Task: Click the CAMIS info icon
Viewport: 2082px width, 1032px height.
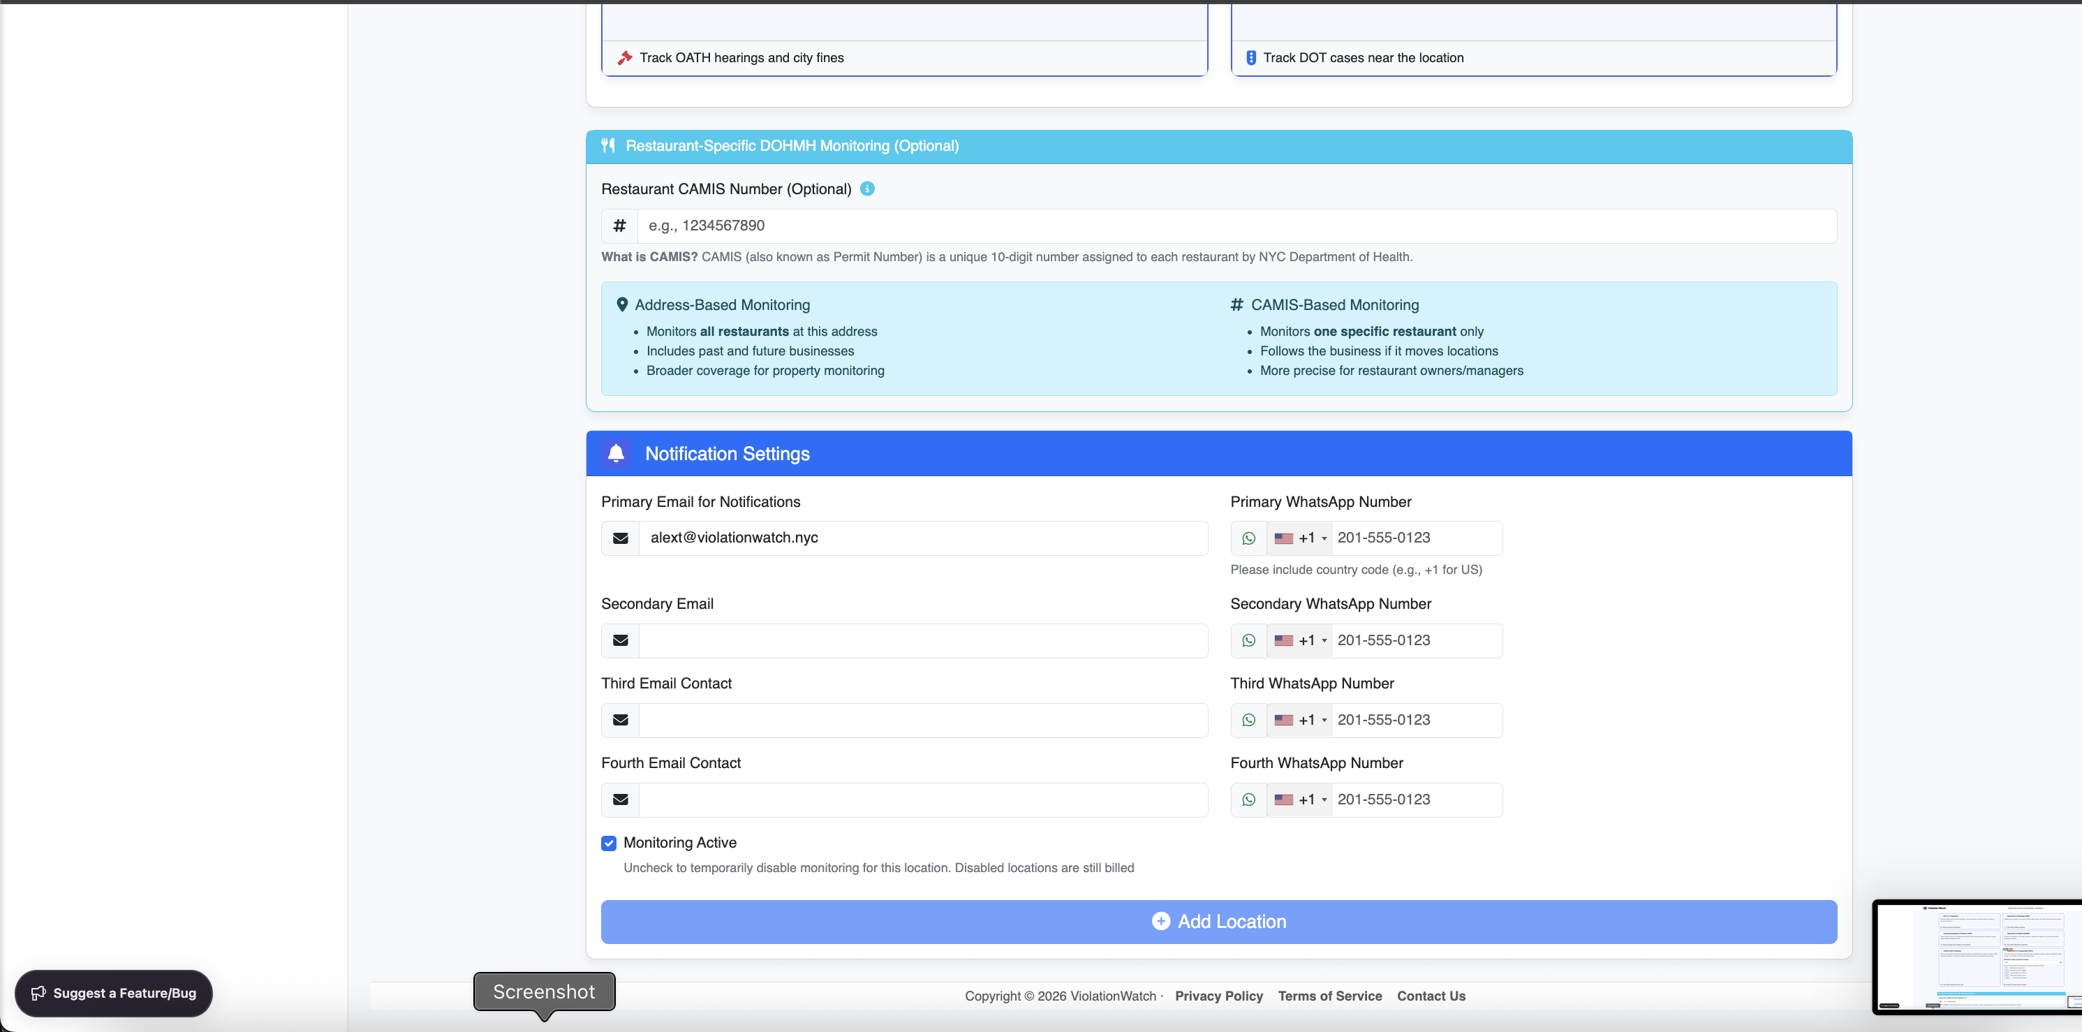Action: click(867, 189)
